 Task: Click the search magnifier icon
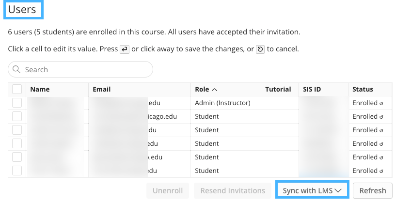[16, 70]
